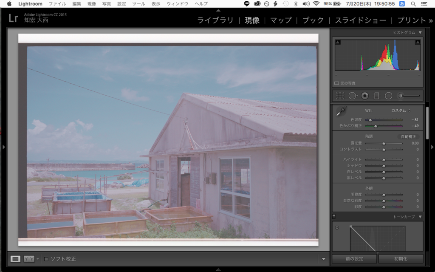Click the histogram graph
The width and height of the screenshot is (435, 272).
(x=378, y=55)
